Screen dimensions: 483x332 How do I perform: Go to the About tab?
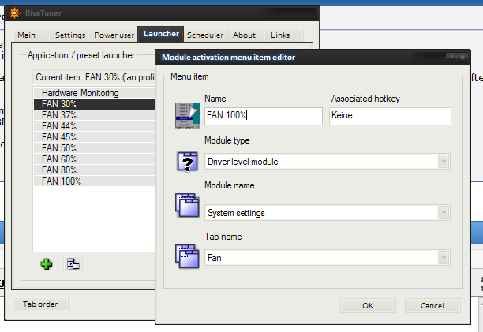(245, 35)
